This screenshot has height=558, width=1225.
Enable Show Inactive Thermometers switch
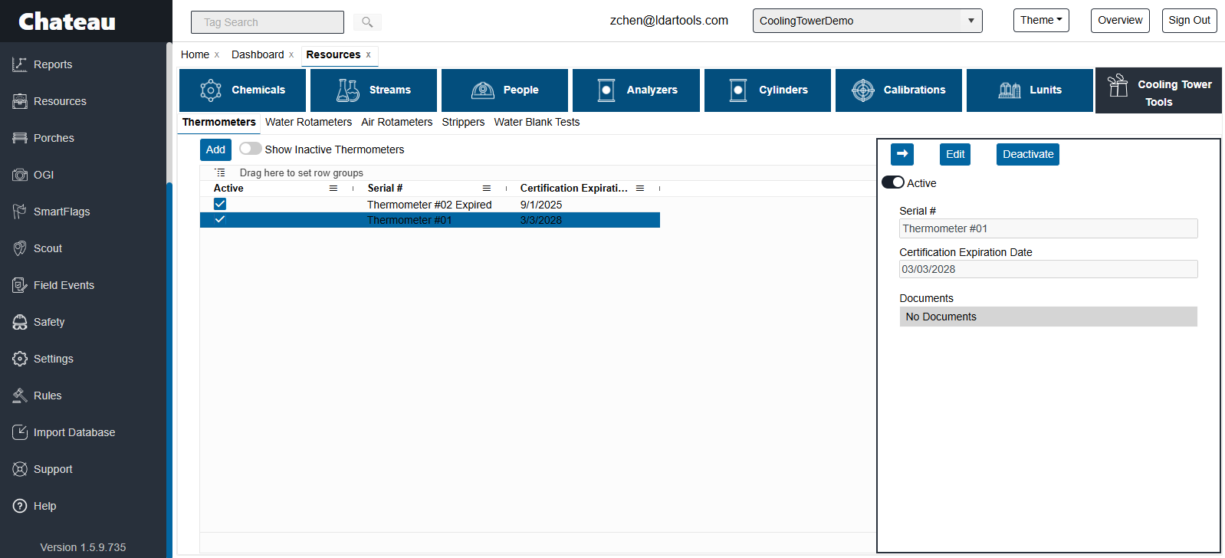point(250,149)
